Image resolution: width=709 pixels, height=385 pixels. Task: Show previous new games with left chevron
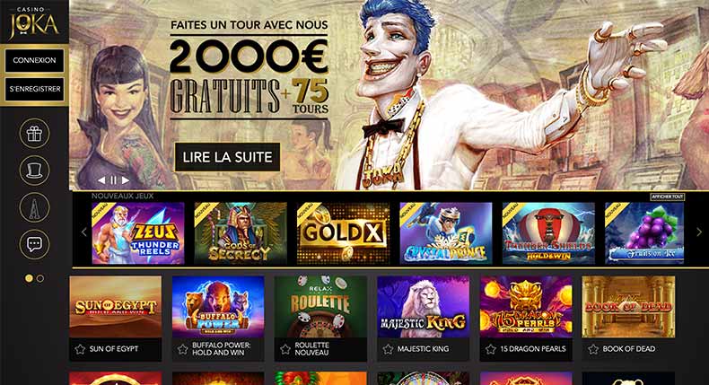(84, 232)
